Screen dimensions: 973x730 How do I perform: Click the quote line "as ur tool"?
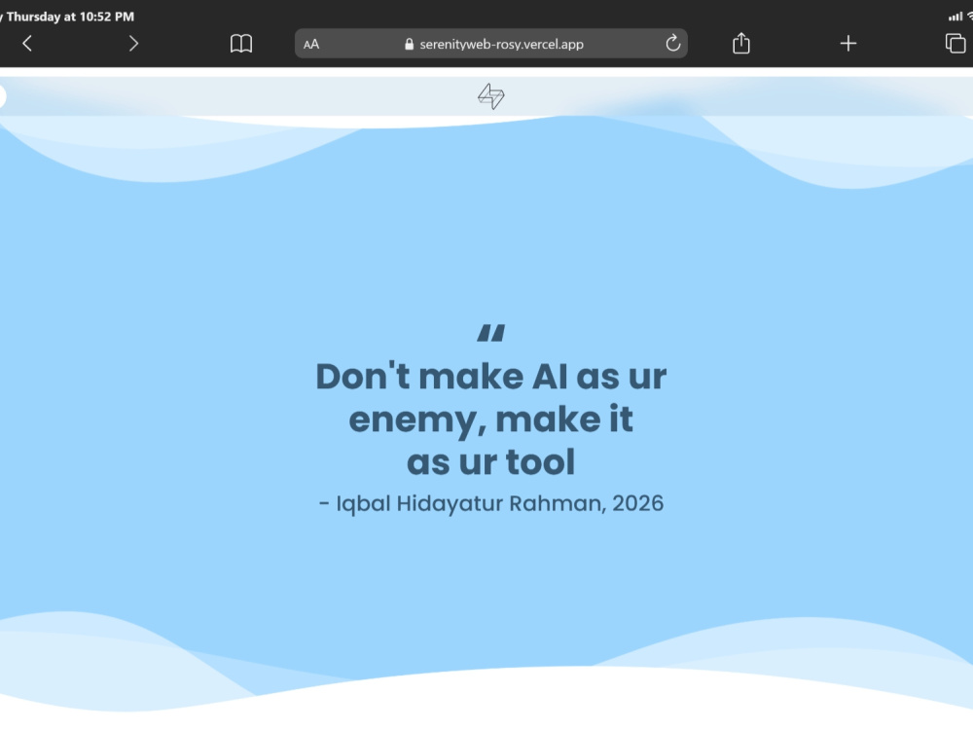coord(490,461)
